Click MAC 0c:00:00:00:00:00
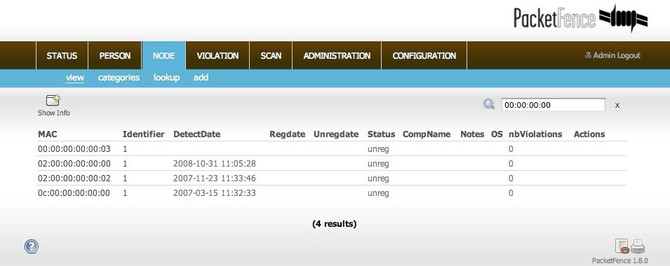The height and width of the screenshot is (266, 670). coord(74,193)
